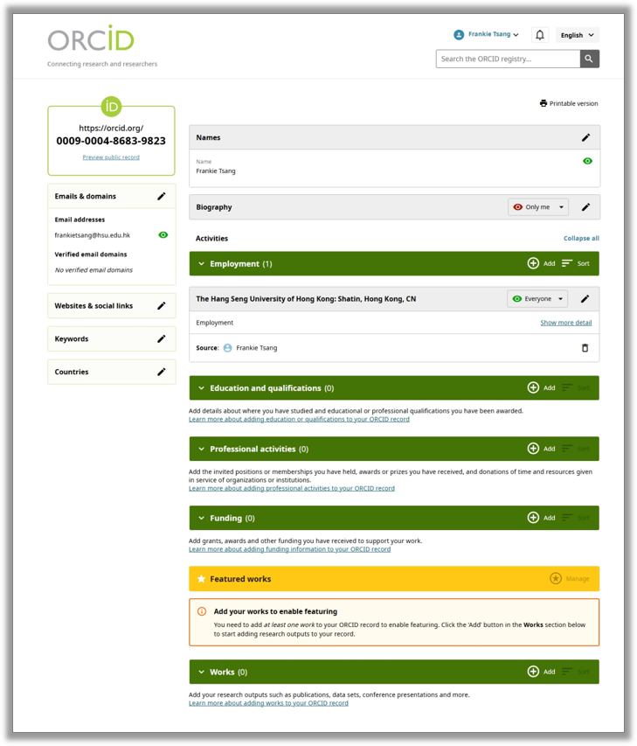Screen dimensions: 637x746
Task: Delete the employment entry via trash icon
Action: tap(585, 348)
